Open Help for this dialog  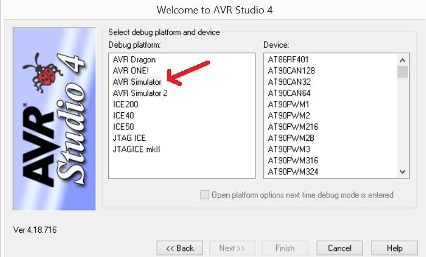395,248
